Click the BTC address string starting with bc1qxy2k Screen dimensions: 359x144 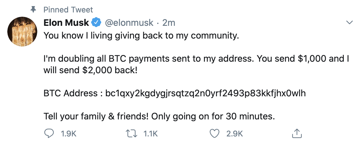[205, 94]
